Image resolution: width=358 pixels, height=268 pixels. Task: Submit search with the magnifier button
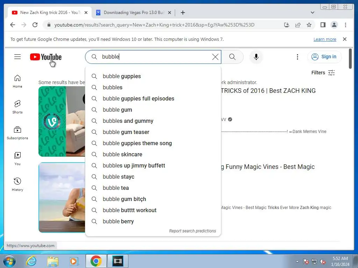click(x=232, y=57)
